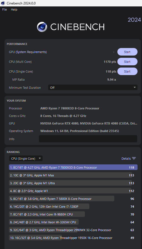Viewport: 142px width, 249px height.
Task: Click the YOUR SYSTEM section heading
Action: [x=16, y=101]
